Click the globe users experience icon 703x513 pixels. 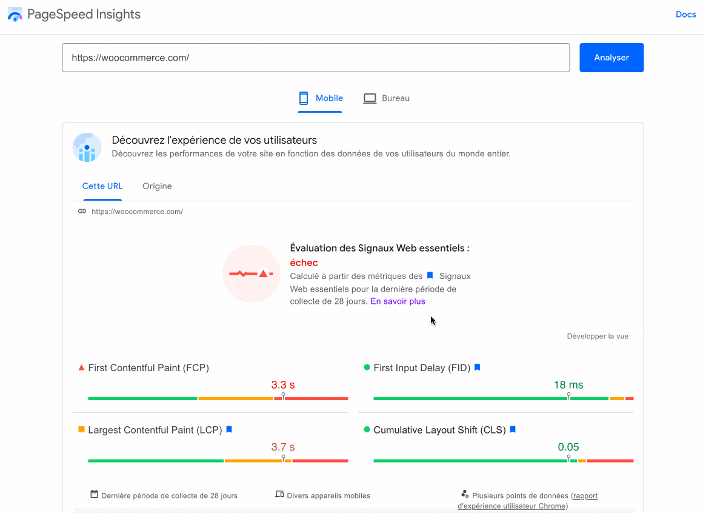tap(87, 147)
